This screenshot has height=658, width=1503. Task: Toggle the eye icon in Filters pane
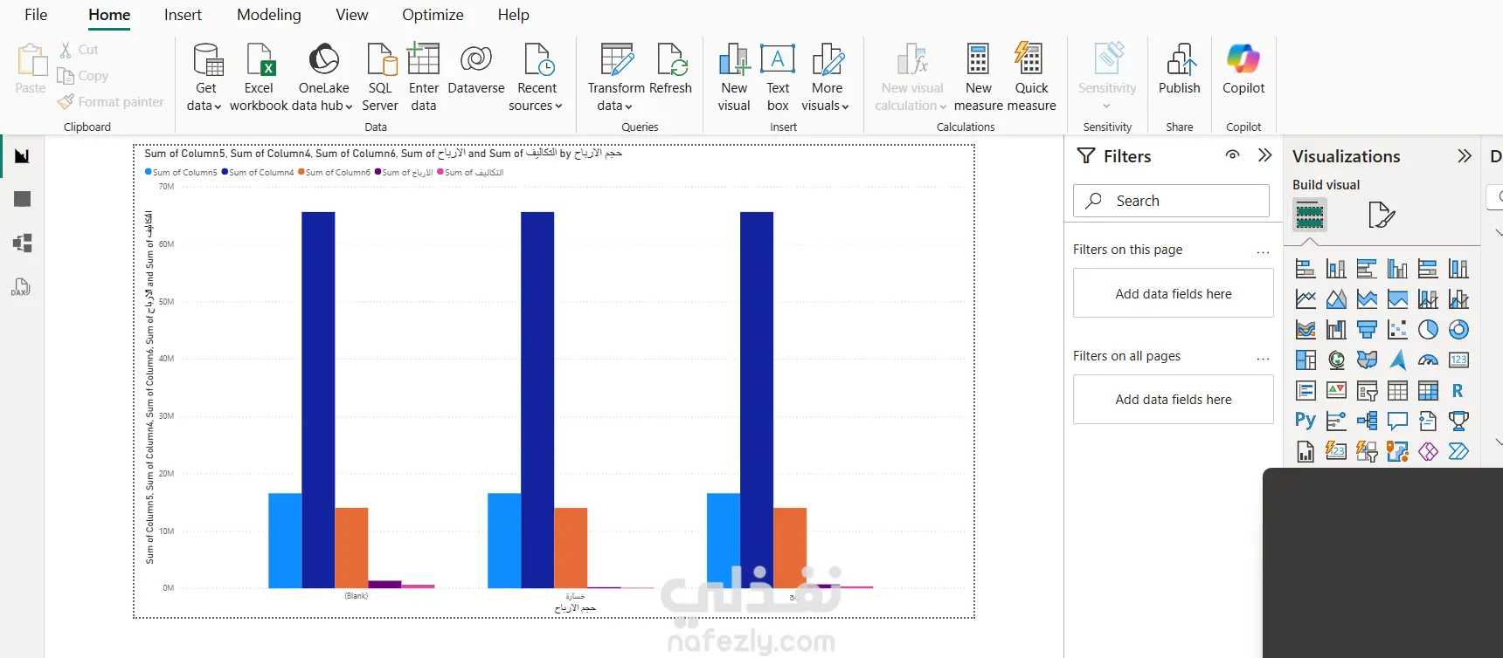(1232, 155)
